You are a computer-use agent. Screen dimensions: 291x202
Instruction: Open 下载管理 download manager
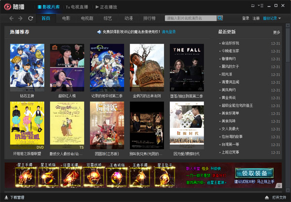click(x=15, y=197)
